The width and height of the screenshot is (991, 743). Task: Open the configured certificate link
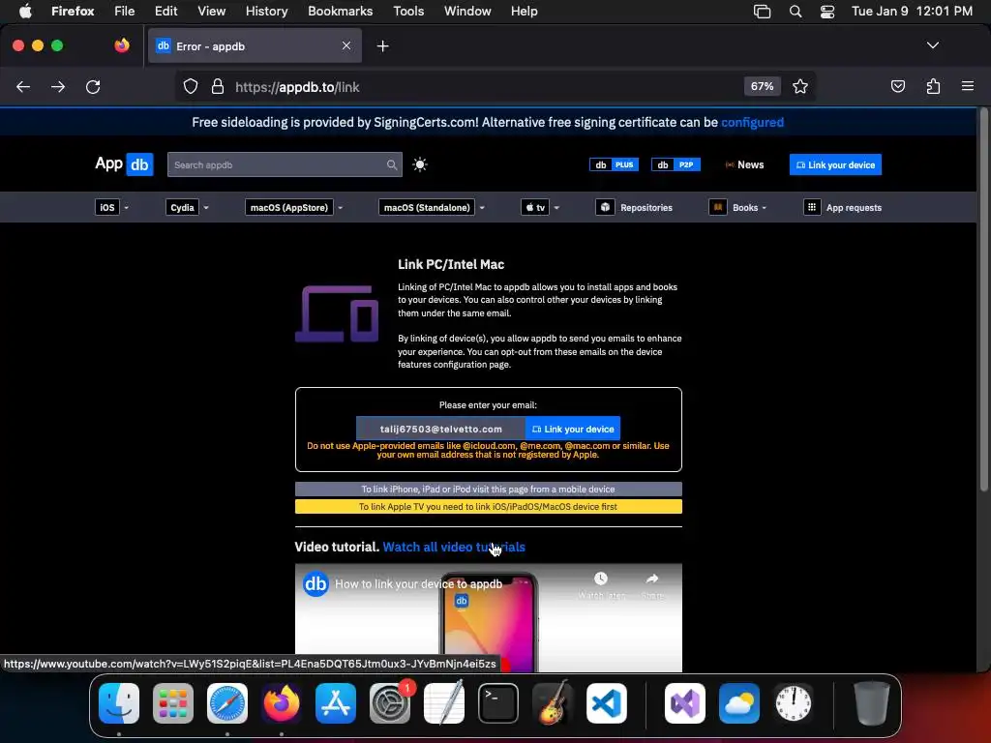(752, 123)
